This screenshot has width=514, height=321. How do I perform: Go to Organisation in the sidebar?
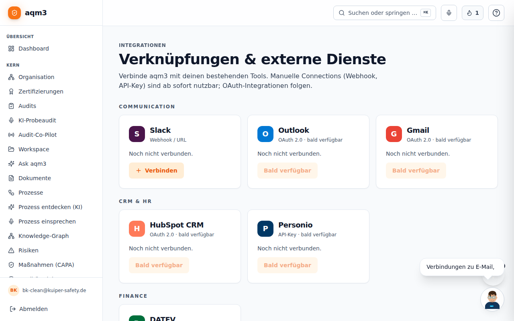pyautogui.click(x=51, y=77)
